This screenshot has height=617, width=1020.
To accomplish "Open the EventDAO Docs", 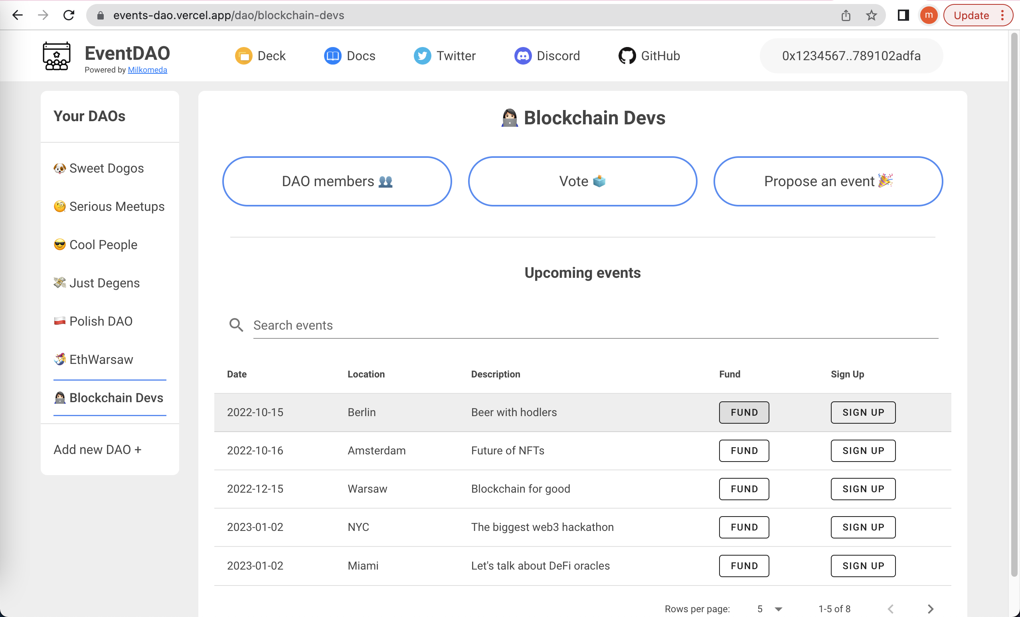I will point(350,56).
